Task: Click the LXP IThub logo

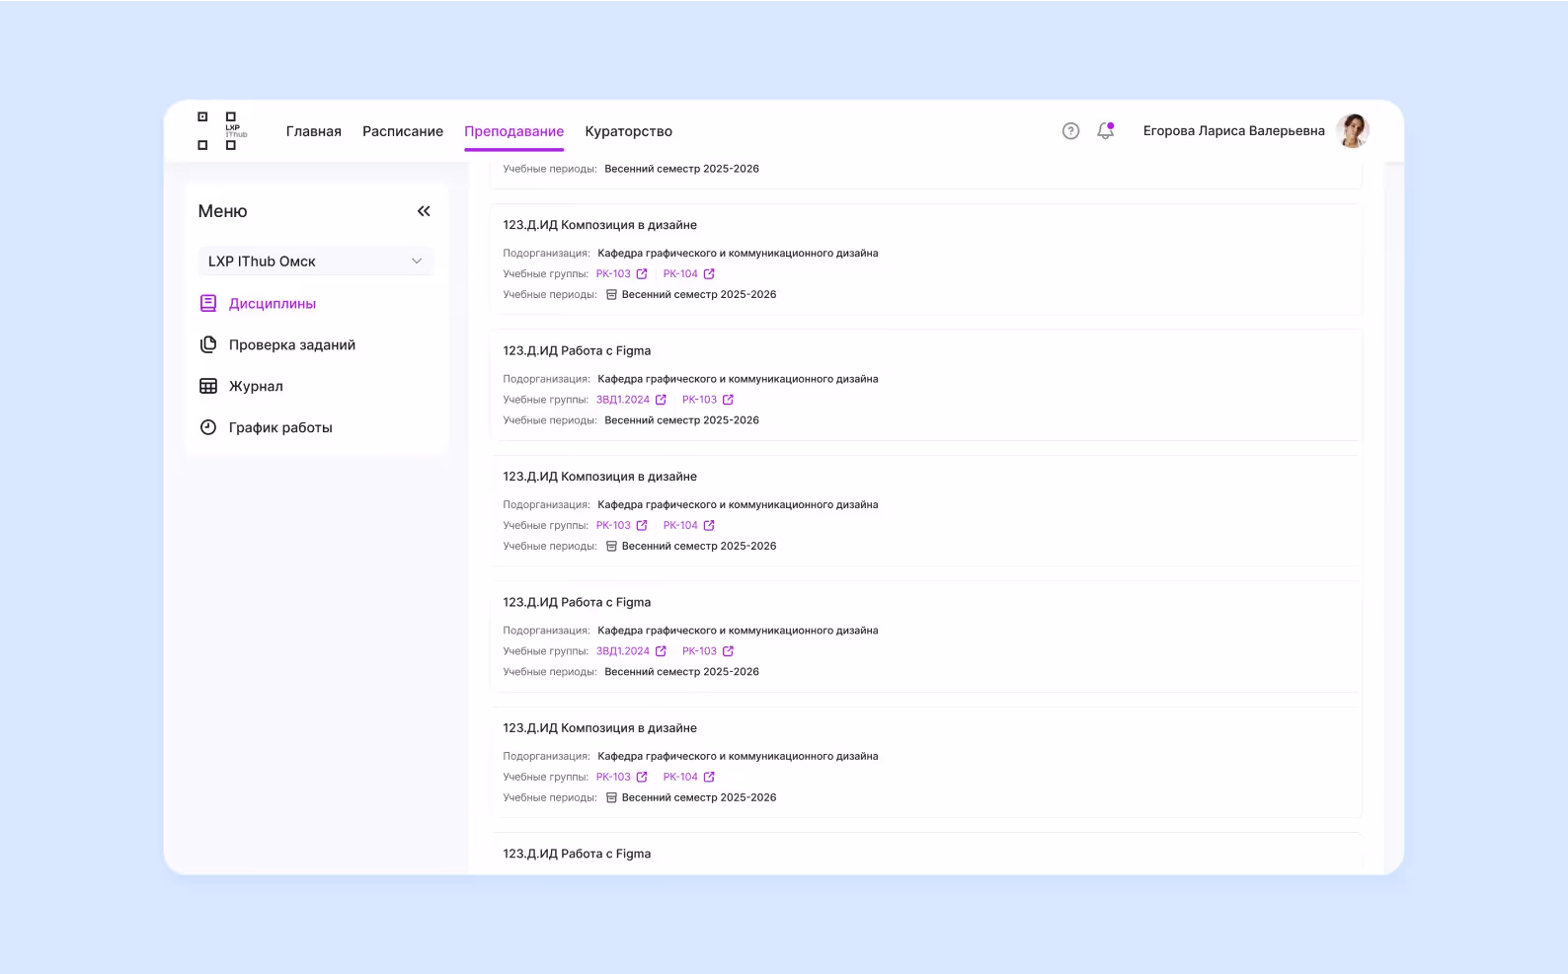Action: (222, 130)
